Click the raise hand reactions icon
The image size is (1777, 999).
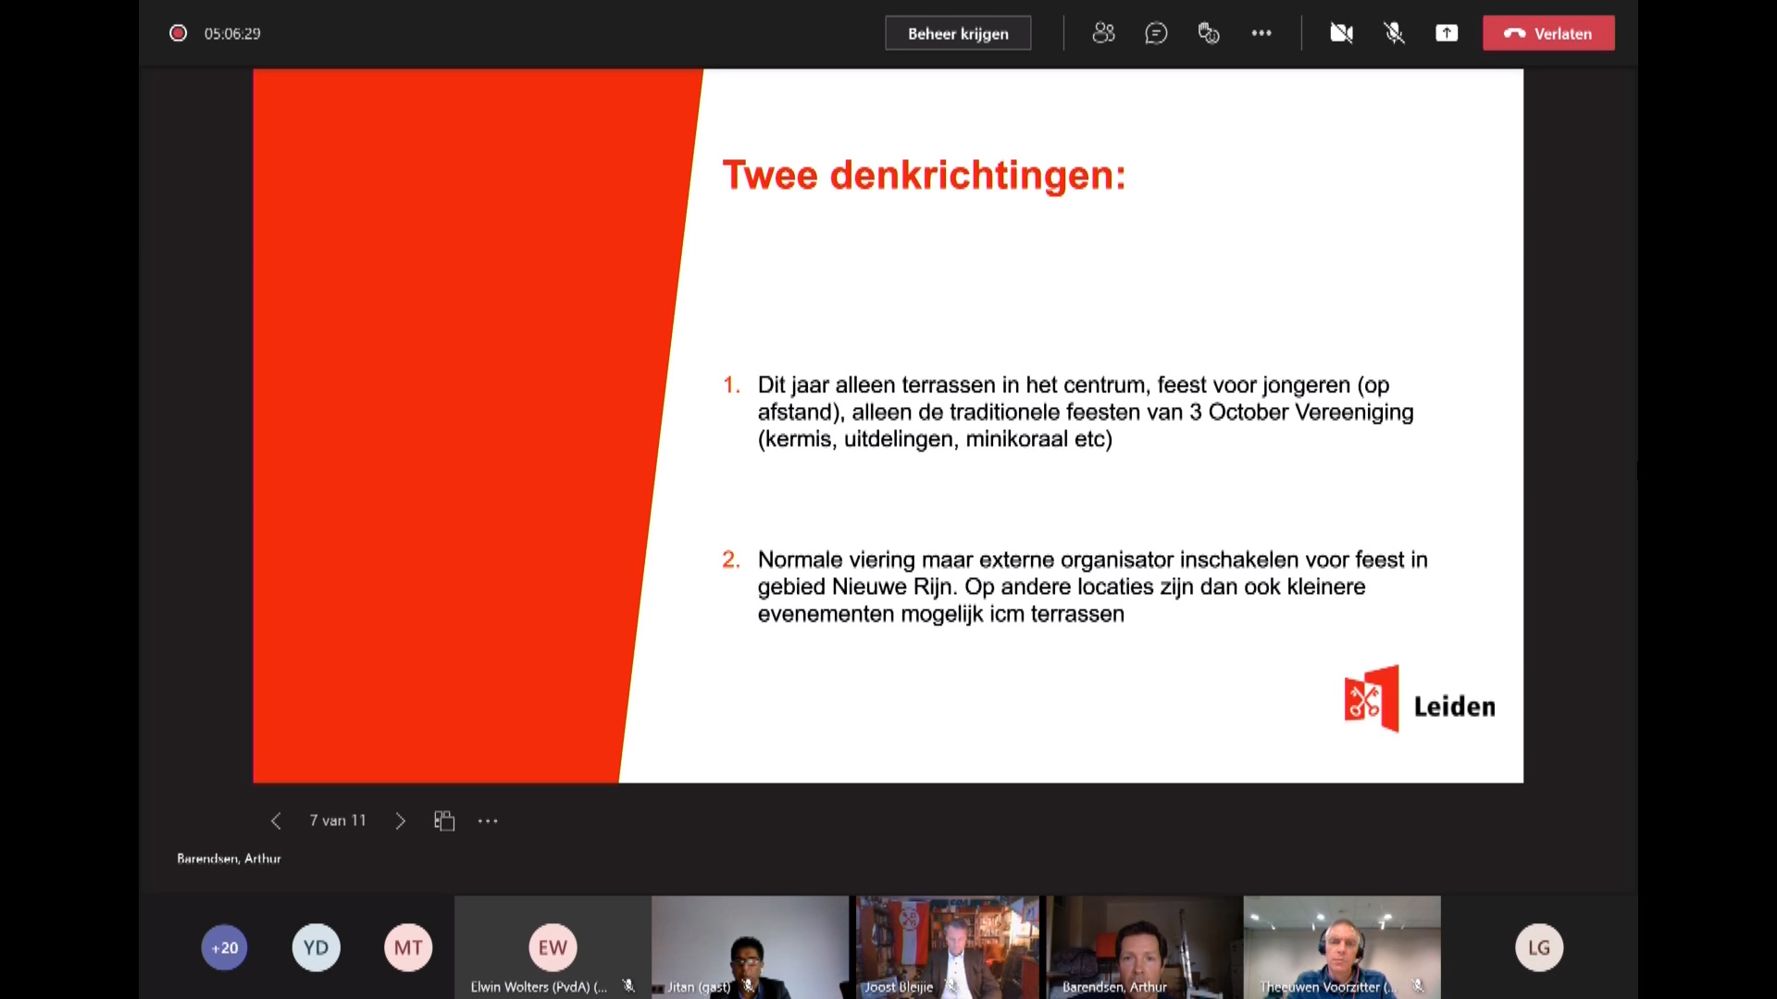click(x=1209, y=33)
